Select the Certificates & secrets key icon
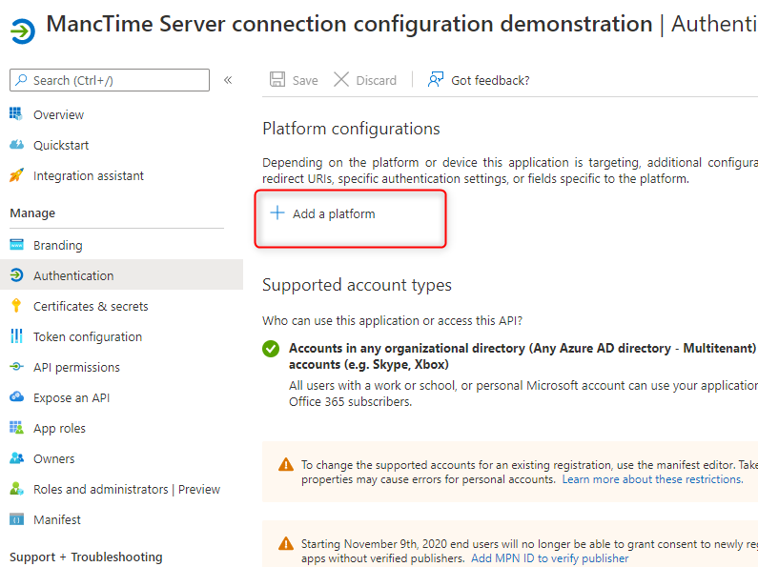Image resolution: width=758 pixels, height=567 pixels. coord(16,306)
